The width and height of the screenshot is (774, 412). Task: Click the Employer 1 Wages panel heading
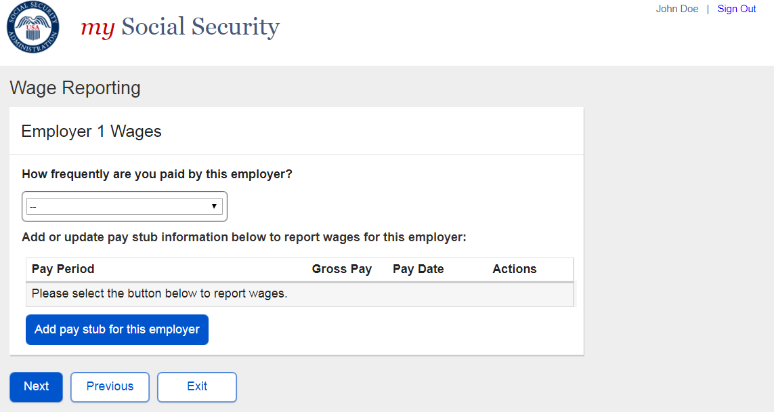[x=91, y=131]
